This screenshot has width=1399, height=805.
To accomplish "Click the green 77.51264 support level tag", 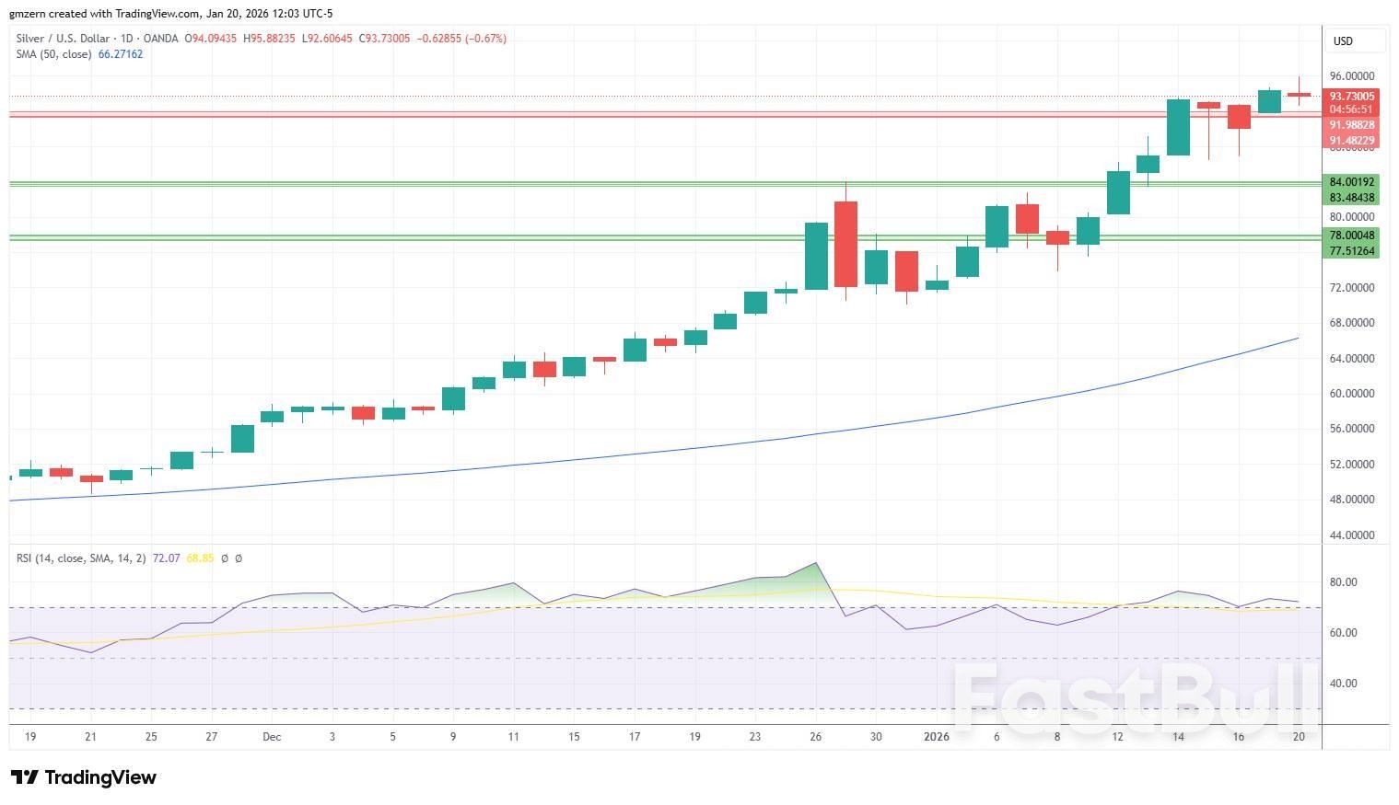I will point(1351,251).
